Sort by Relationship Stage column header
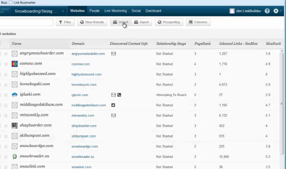This screenshot has width=286, height=169. tap(171, 43)
